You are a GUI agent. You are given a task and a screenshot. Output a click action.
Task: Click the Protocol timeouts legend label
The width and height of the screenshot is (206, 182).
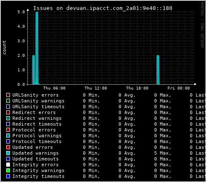click(37, 141)
